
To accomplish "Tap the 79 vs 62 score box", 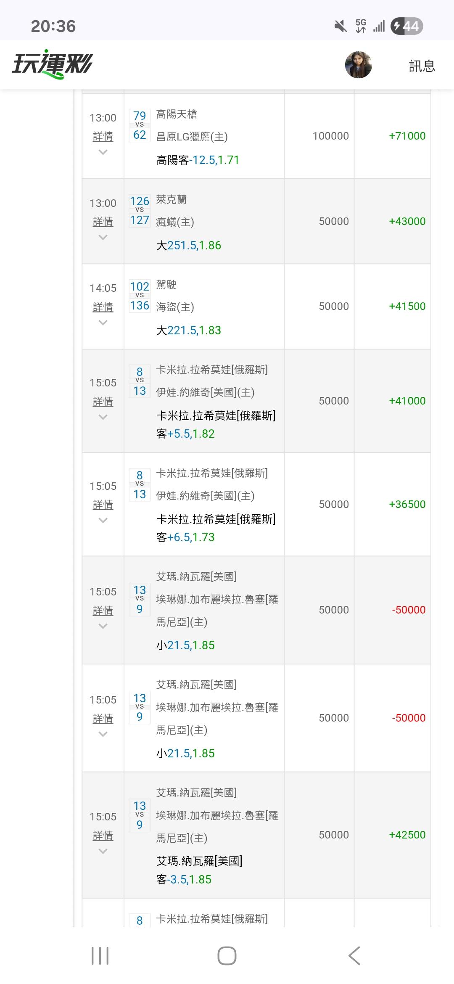I will 140,125.
